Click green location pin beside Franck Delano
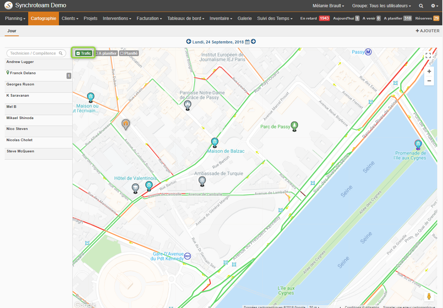Screen dimensions: 443x308 [x=8, y=73]
